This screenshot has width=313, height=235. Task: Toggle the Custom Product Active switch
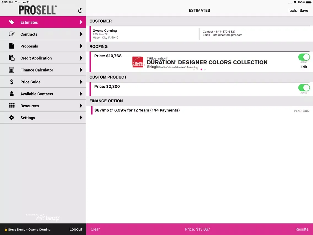[x=304, y=88]
